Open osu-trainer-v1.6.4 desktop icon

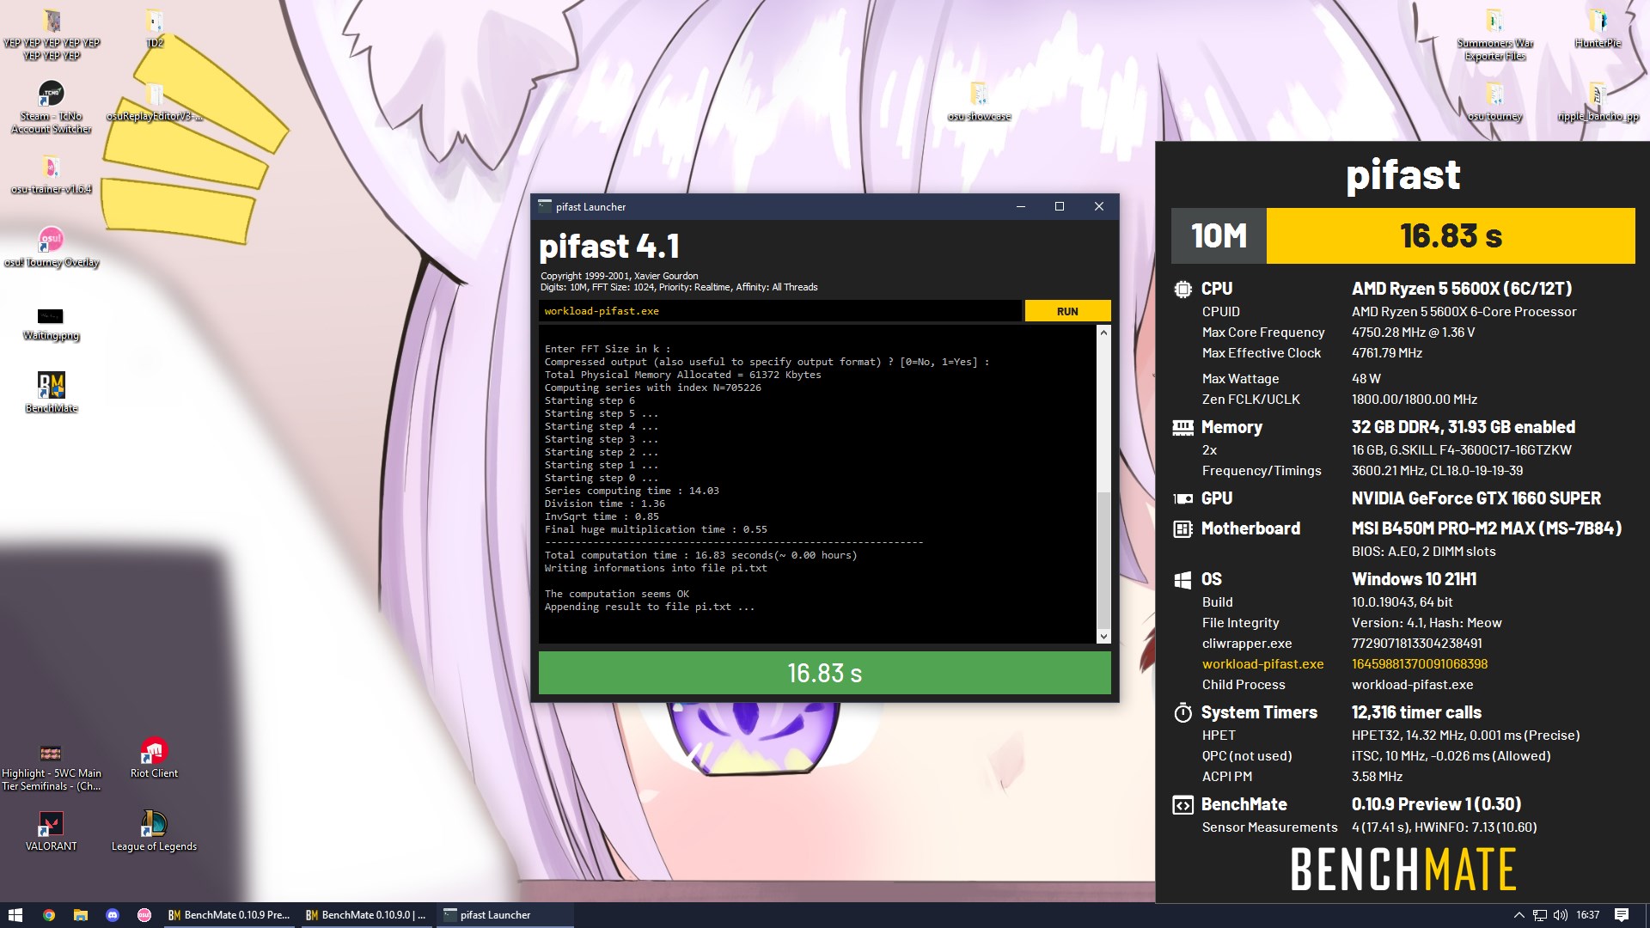point(52,174)
